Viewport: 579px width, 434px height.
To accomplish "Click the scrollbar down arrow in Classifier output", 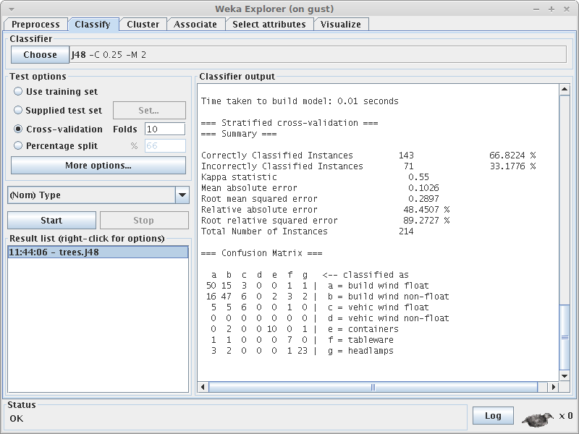I will pyautogui.click(x=565, y=376).
